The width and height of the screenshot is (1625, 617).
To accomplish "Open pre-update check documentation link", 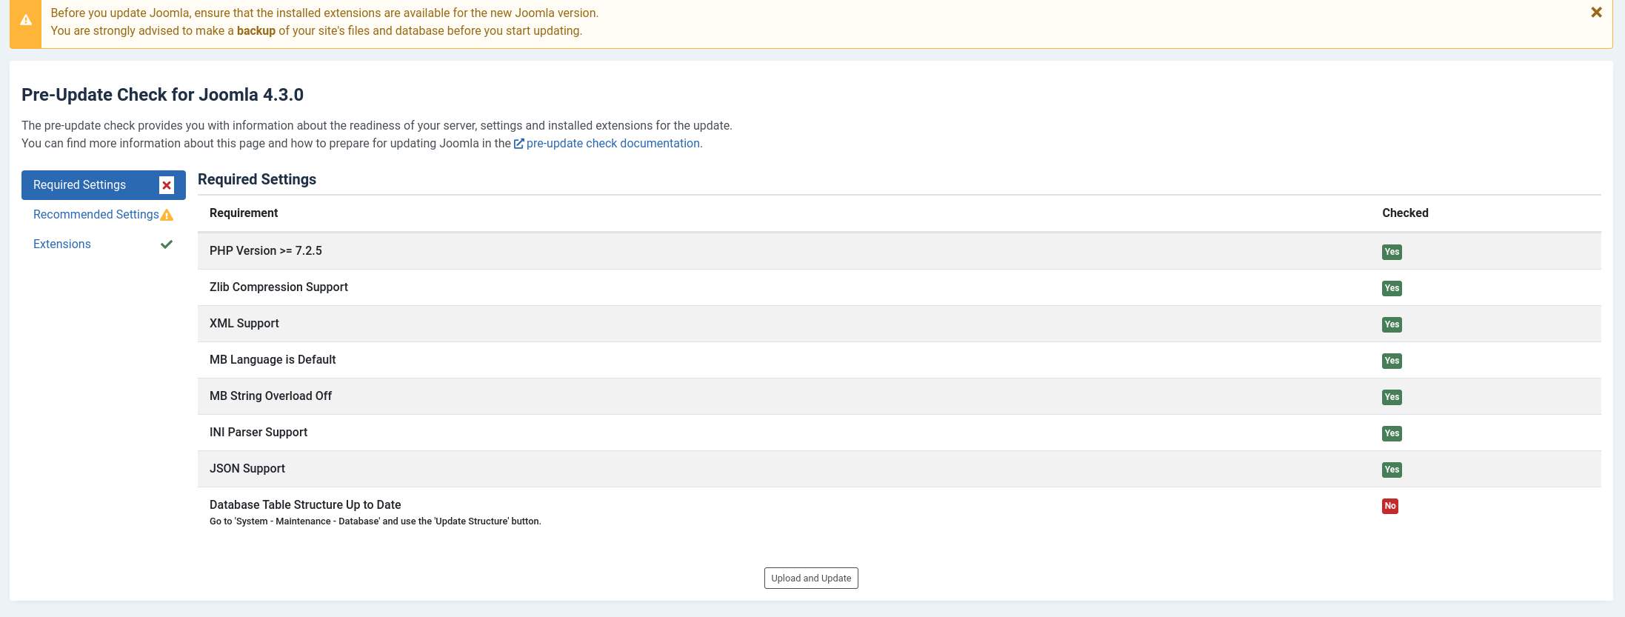I will pos(613,144).
